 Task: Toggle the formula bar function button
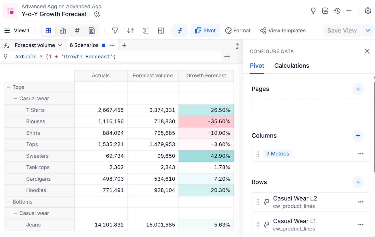tap(180, 31)
